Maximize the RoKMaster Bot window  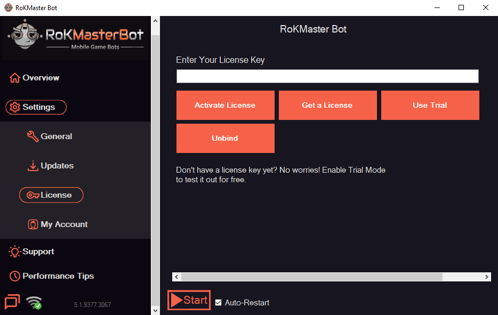click(x=461, y=7)
